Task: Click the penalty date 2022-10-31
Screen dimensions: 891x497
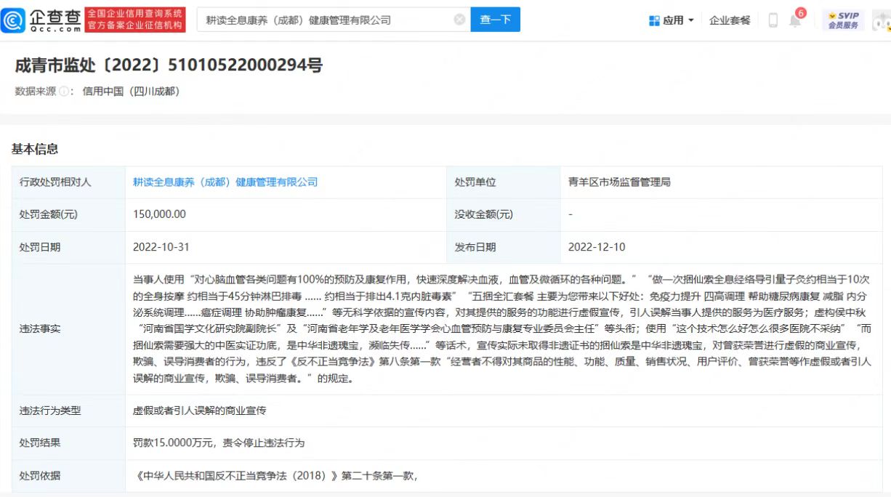Action: [x=161, y=247]
